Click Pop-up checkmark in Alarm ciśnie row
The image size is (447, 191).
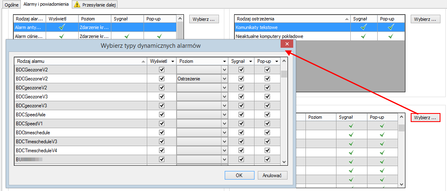[x=160, y=36]
